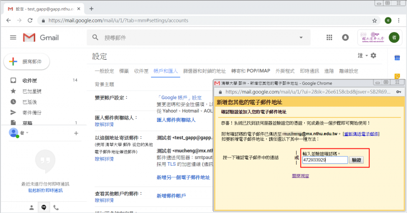
Task: Switch to the 一般設定 tab
Action: coord(104,71)
